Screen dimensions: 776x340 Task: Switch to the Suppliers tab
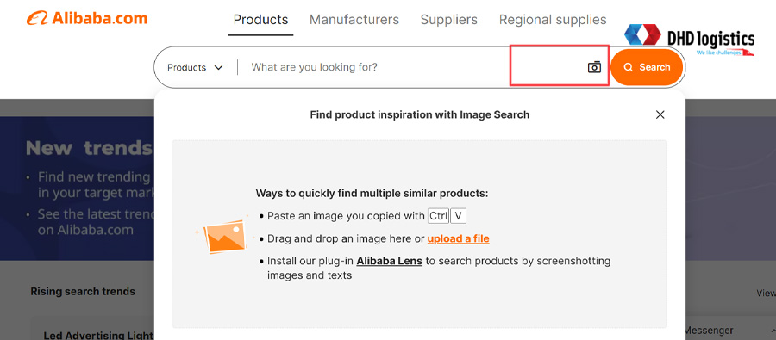pos(449,20)
